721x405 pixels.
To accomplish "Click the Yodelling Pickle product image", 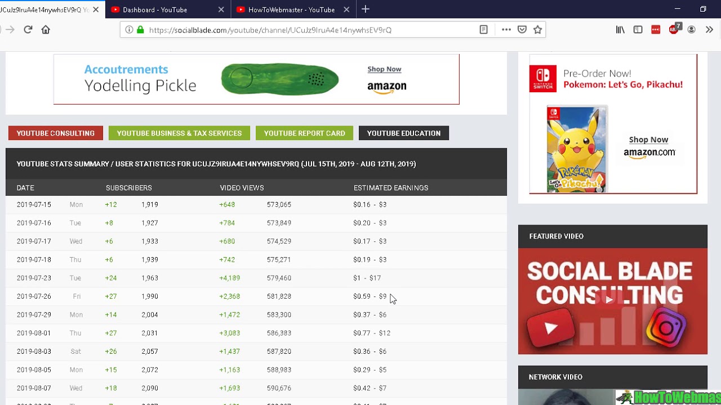I will (x=280, y=79).
